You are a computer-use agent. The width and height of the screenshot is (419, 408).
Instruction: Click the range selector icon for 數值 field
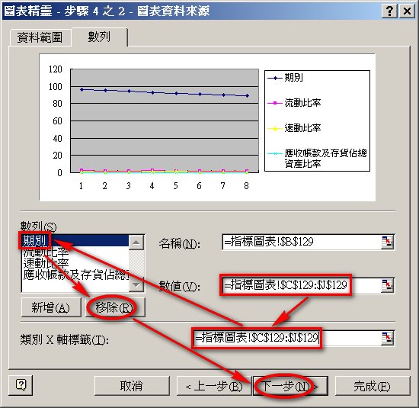click(387, 285)
